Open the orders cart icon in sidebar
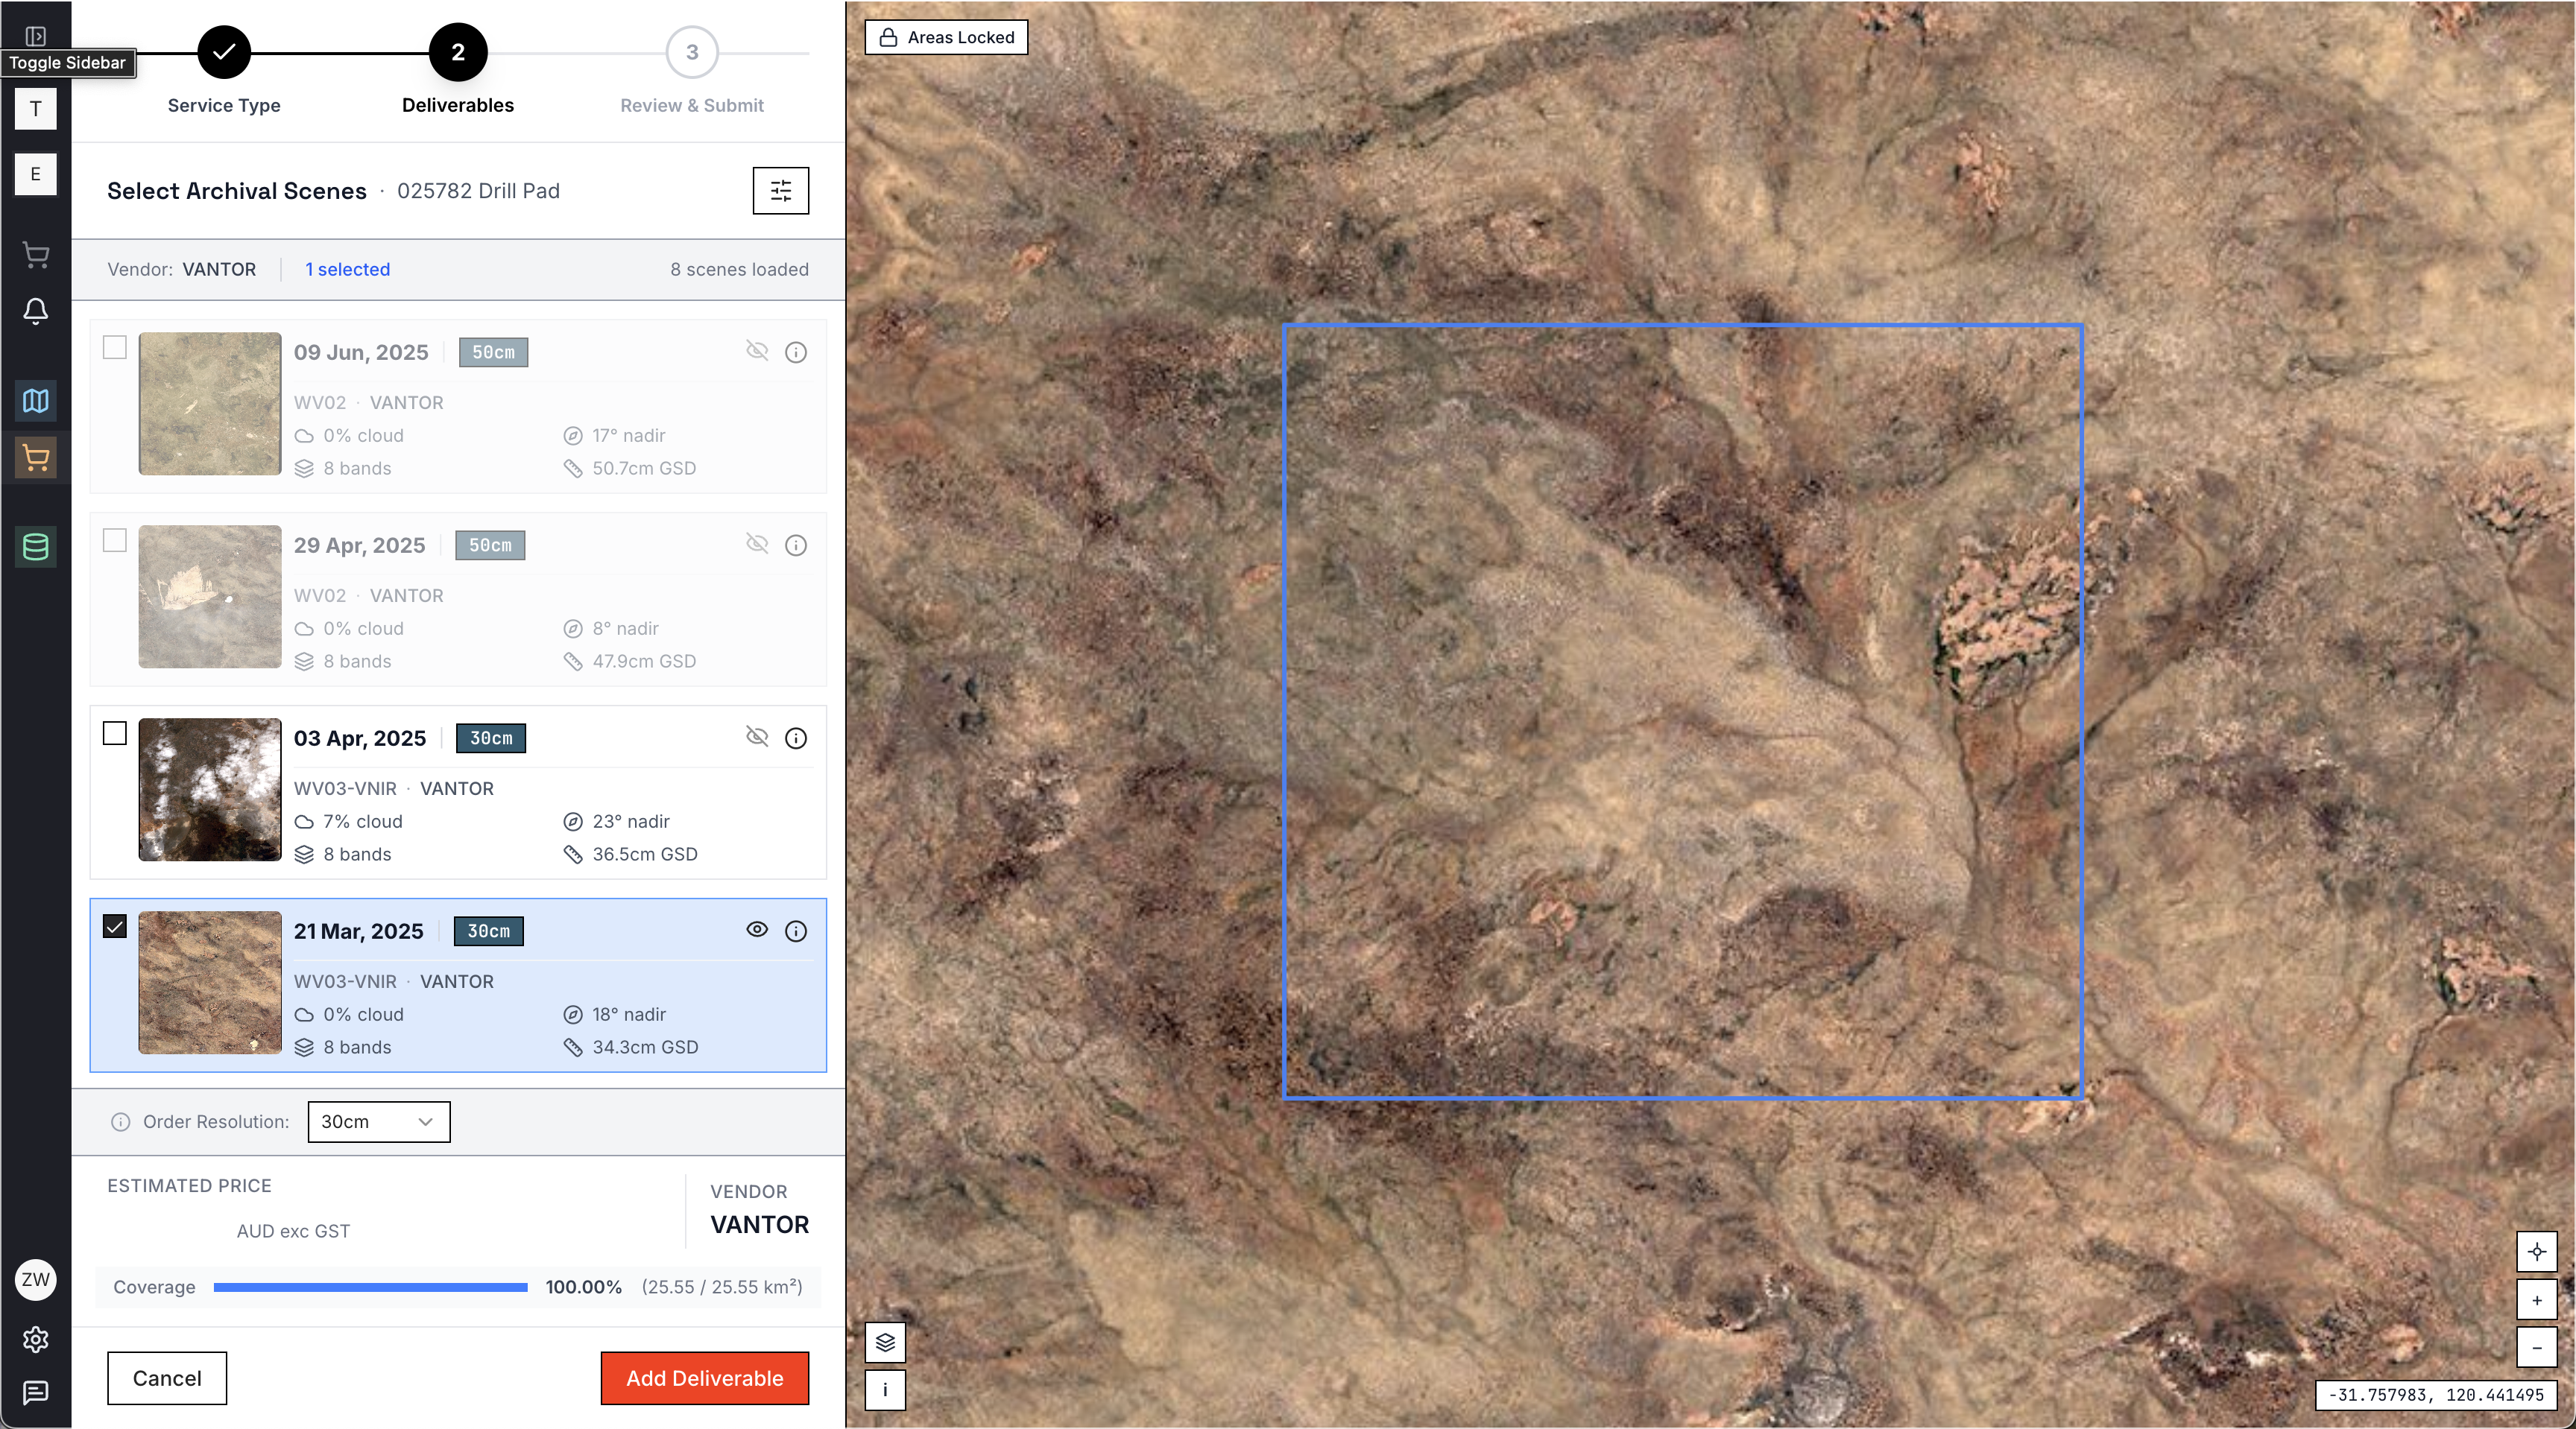The image size is (2576, 1429). pyautogui.click(x=35, y=457)
